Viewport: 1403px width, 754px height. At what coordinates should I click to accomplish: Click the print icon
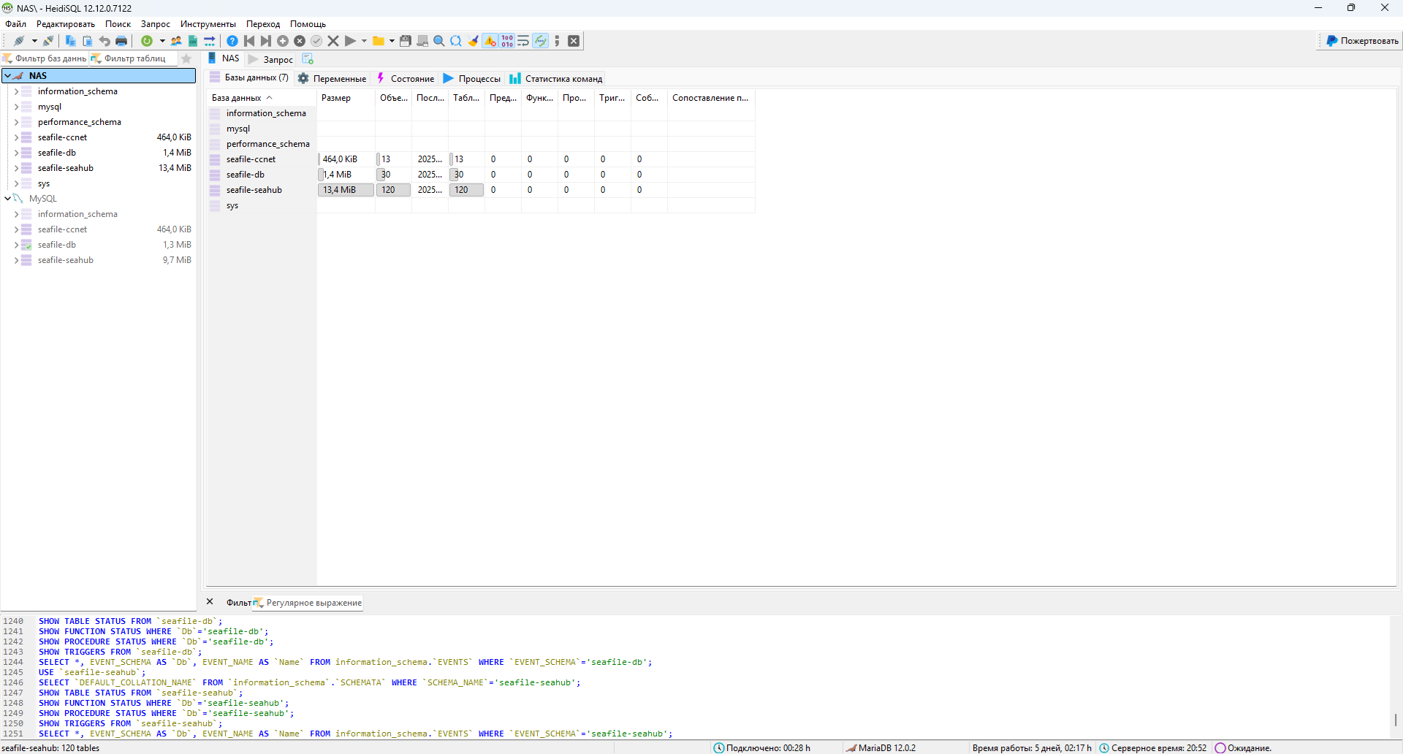pyautogui.click(x=121, y=41)
